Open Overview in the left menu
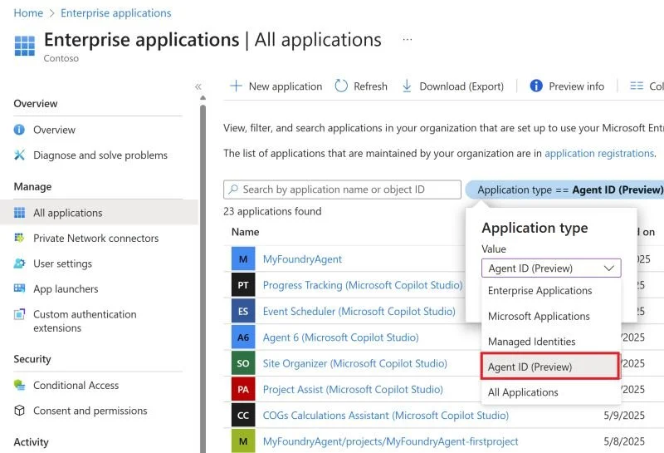 54,130
